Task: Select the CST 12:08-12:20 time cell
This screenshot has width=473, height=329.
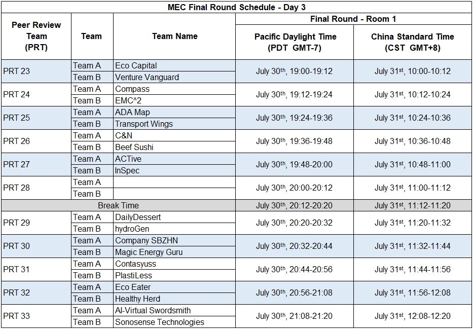Action: [412, 316]
